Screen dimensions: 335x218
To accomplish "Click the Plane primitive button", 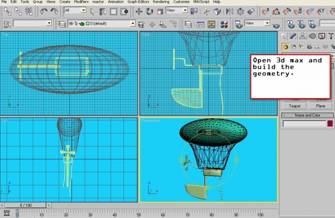I will coord(320,106).
